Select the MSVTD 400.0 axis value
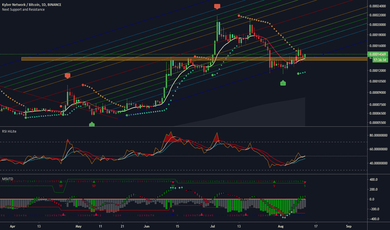390x230 pixels. (374, 179)
